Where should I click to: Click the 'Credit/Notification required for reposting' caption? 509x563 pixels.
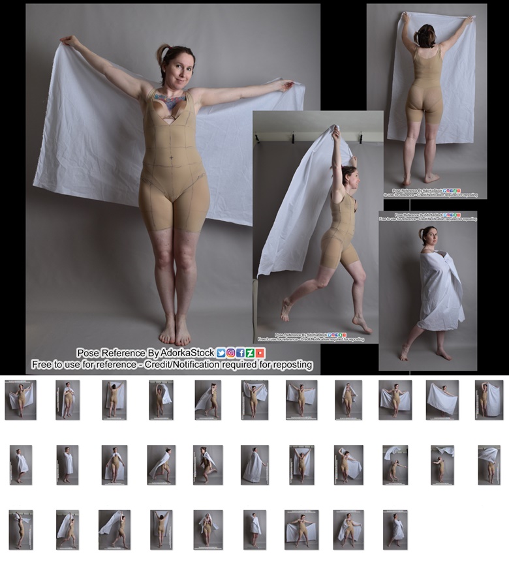tap(227, 365)
